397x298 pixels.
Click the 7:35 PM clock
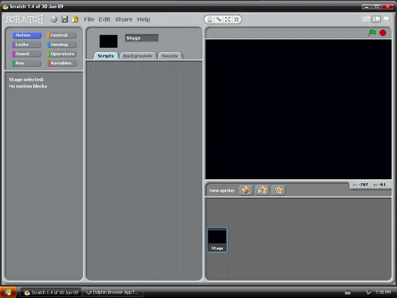click(383, 293)
